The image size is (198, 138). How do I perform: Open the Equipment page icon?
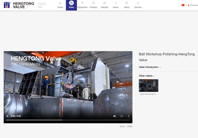pyautogui.click(x=82, y=3)
